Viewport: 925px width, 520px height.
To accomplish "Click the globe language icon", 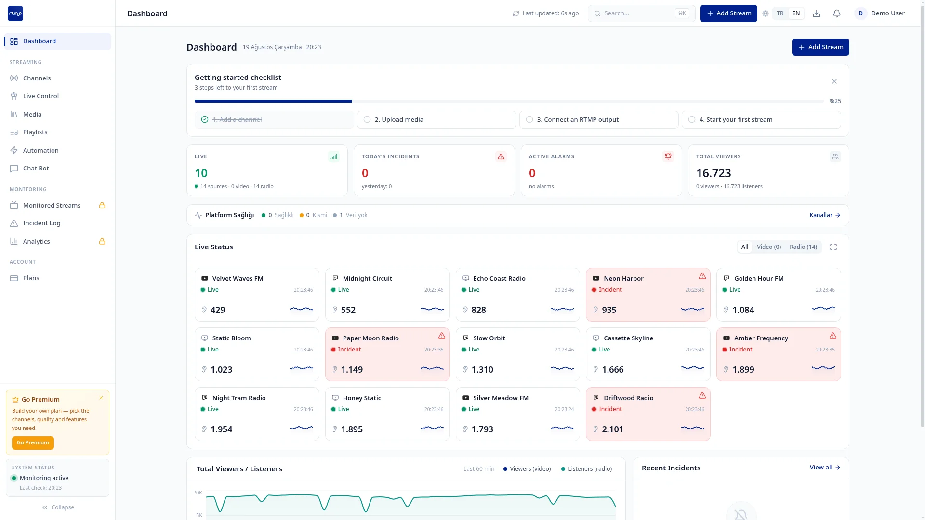I will pos(766,13).
